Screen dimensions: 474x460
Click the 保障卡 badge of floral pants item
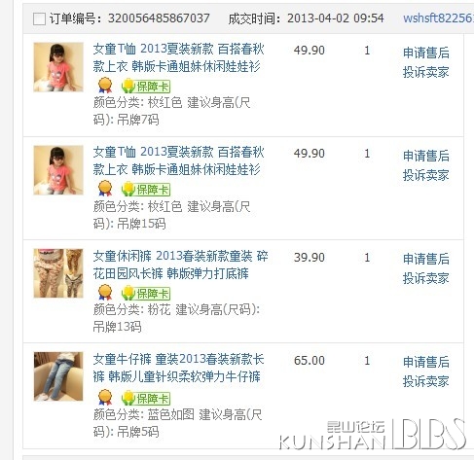(x=146, y=293)
